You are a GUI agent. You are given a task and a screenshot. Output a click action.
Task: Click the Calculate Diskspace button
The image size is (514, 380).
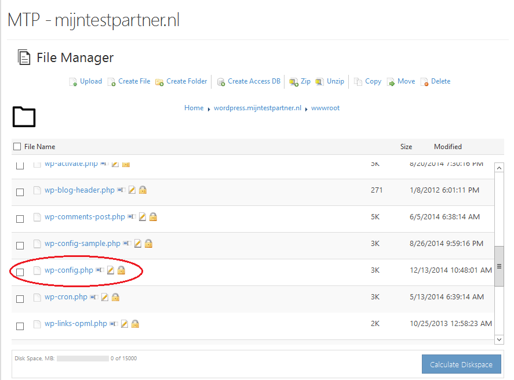461,364
